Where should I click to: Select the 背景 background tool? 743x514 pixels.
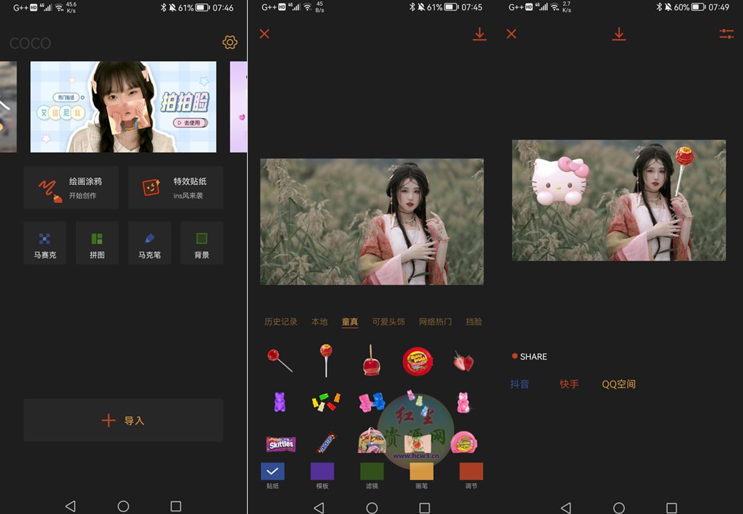pyautogui.click(x=201, y=243)
